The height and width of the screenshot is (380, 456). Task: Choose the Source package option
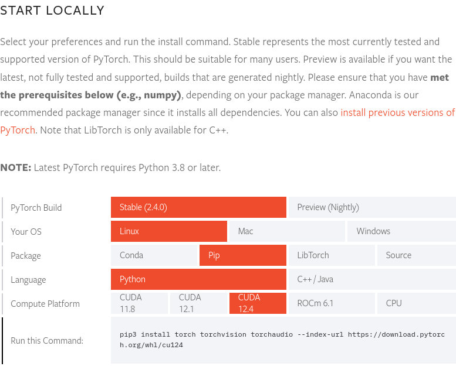pyautogui.click(x=417, y=255)
